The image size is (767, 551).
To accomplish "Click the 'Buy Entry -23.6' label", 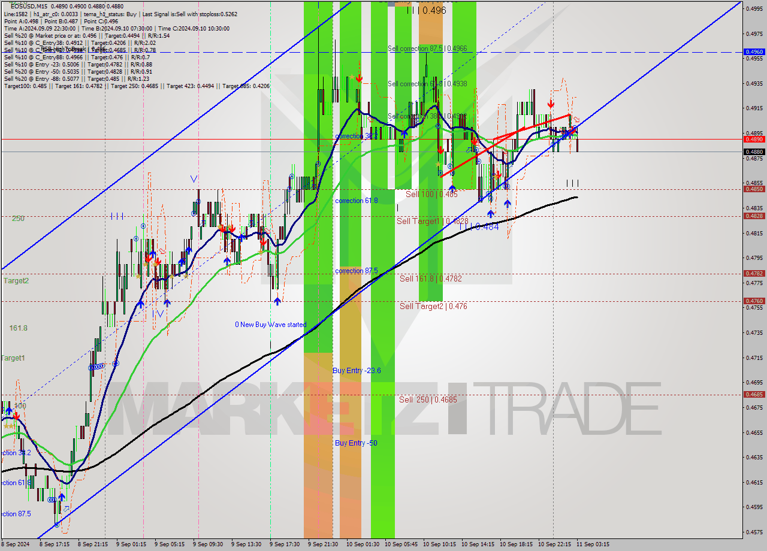I will (357, 371).
